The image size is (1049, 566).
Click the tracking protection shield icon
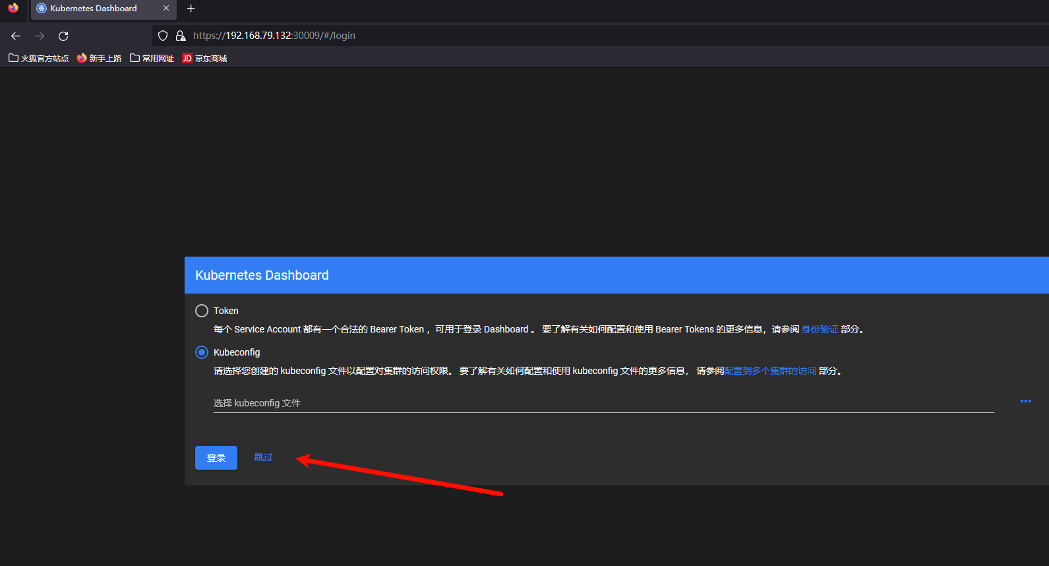(163, 36)
